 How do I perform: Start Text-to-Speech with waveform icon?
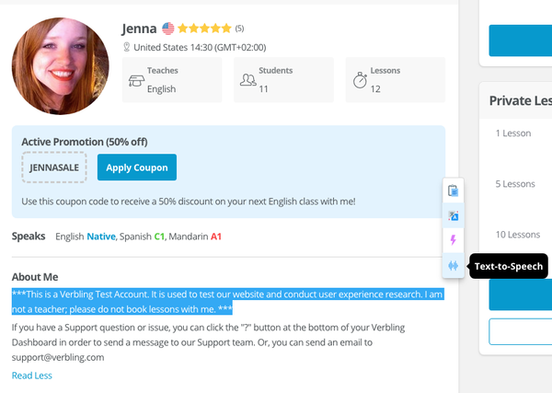(x=453, y=265)
